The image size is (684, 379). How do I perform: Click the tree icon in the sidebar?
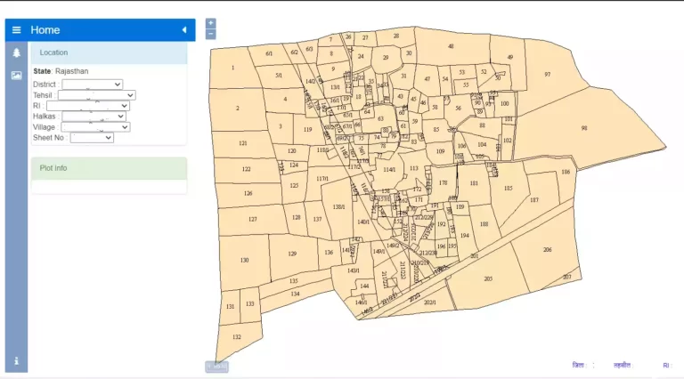16,53
